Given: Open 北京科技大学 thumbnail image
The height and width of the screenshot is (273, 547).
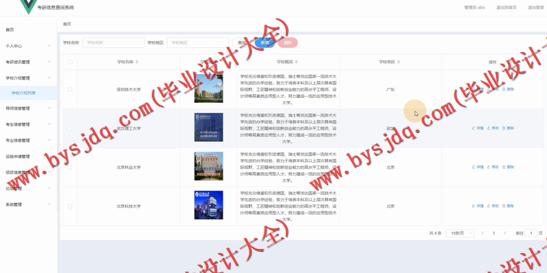Looking at the screenshot, I should click(209, 205).
